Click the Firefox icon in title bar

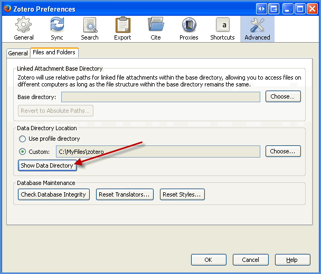(7, 8)
